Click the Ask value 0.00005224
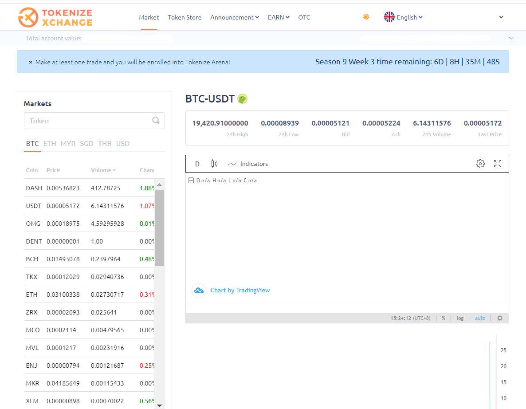The image size is (526, 409). [x=381, y=123]
